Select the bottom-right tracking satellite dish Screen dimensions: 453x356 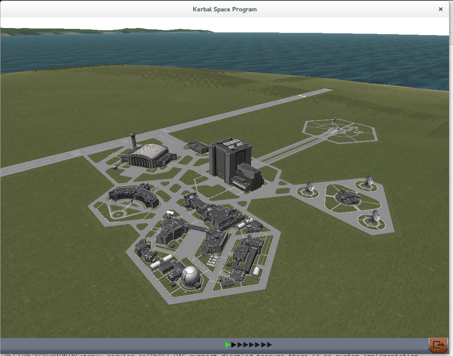click(375, 217)
